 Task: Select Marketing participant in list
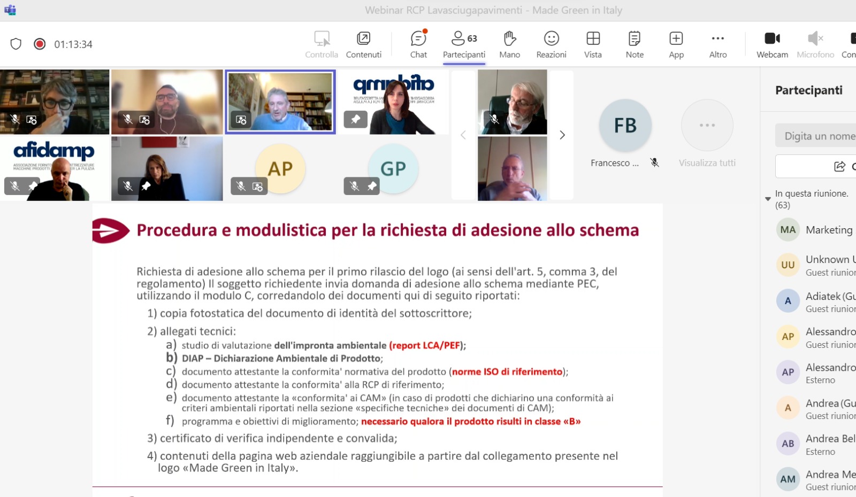(816, 230)
